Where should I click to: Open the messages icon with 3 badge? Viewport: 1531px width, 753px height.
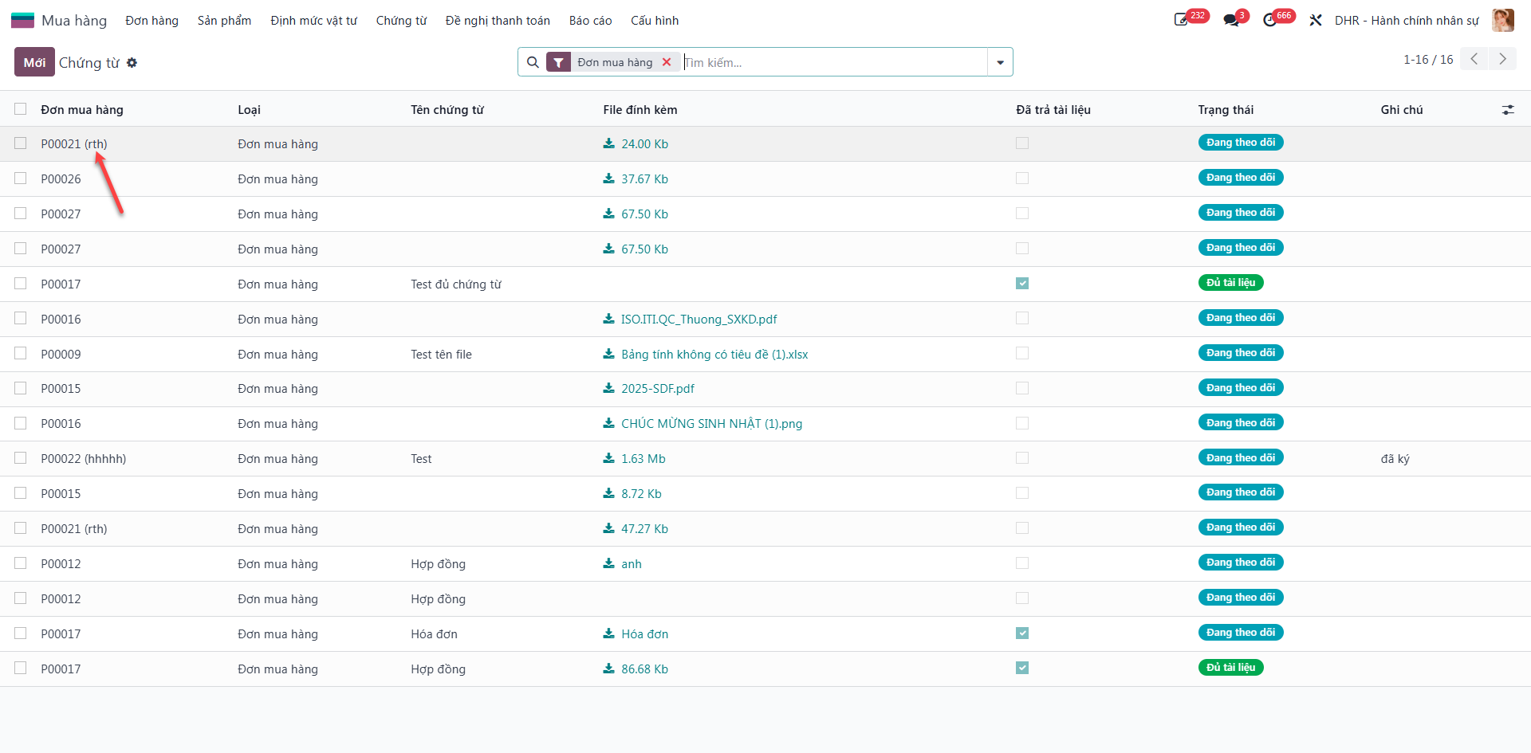click(1231, 20)
